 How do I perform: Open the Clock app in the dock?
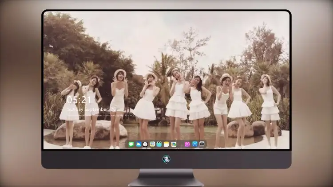pyautogui.click(x=145, y=144)
